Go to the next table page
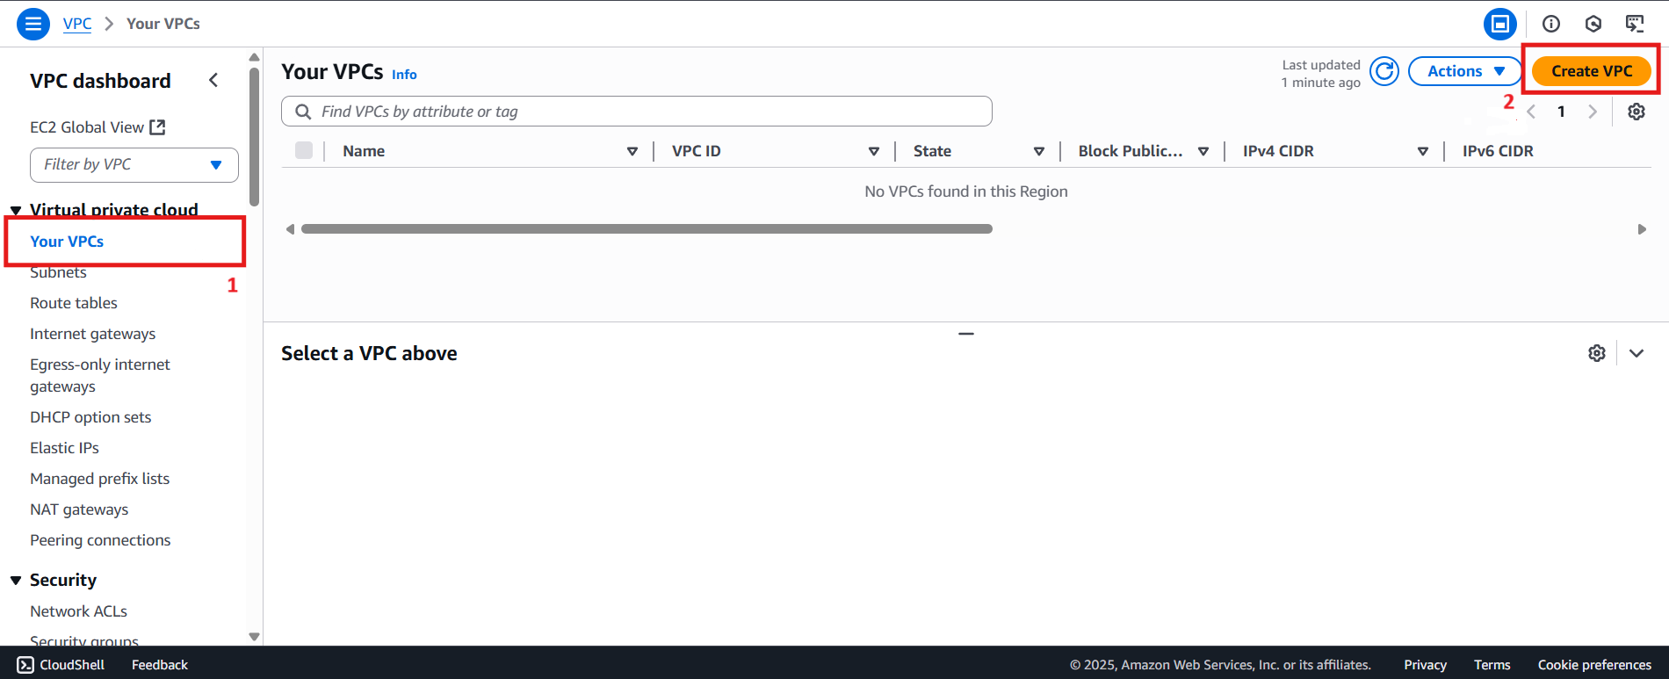 tap(1592, 112)
